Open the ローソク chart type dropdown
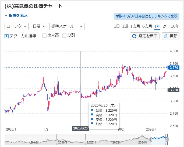Screen dimensions: 184x147 point(17,26)
